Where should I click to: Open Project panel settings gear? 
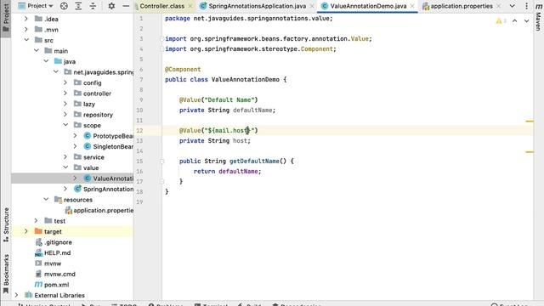(111, 6)
